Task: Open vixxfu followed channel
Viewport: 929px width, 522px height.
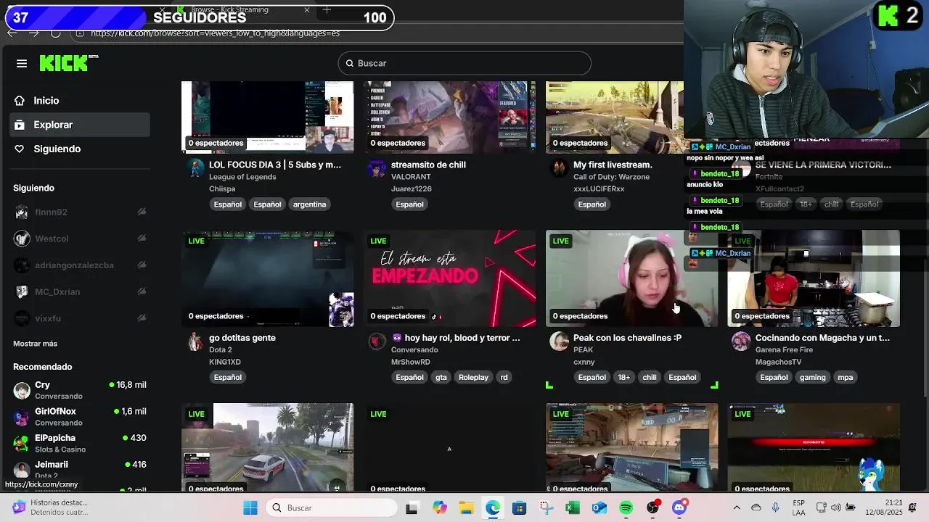Action: [48, 318]
